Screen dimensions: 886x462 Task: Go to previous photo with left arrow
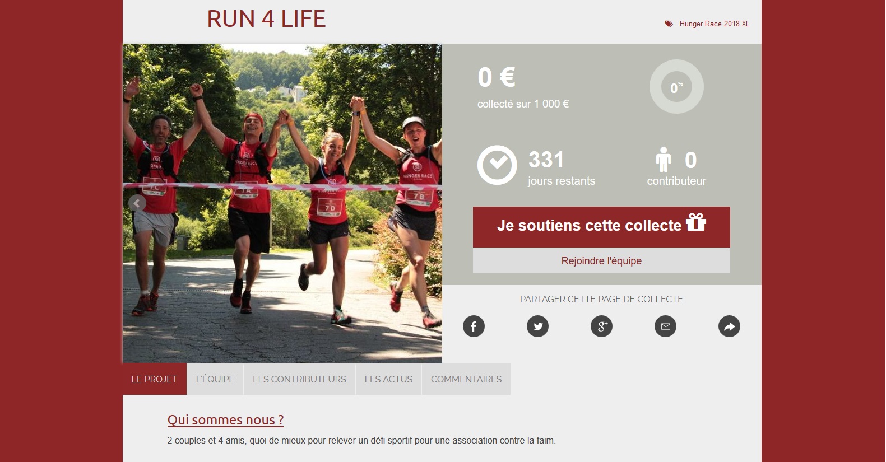coord(137,203)
